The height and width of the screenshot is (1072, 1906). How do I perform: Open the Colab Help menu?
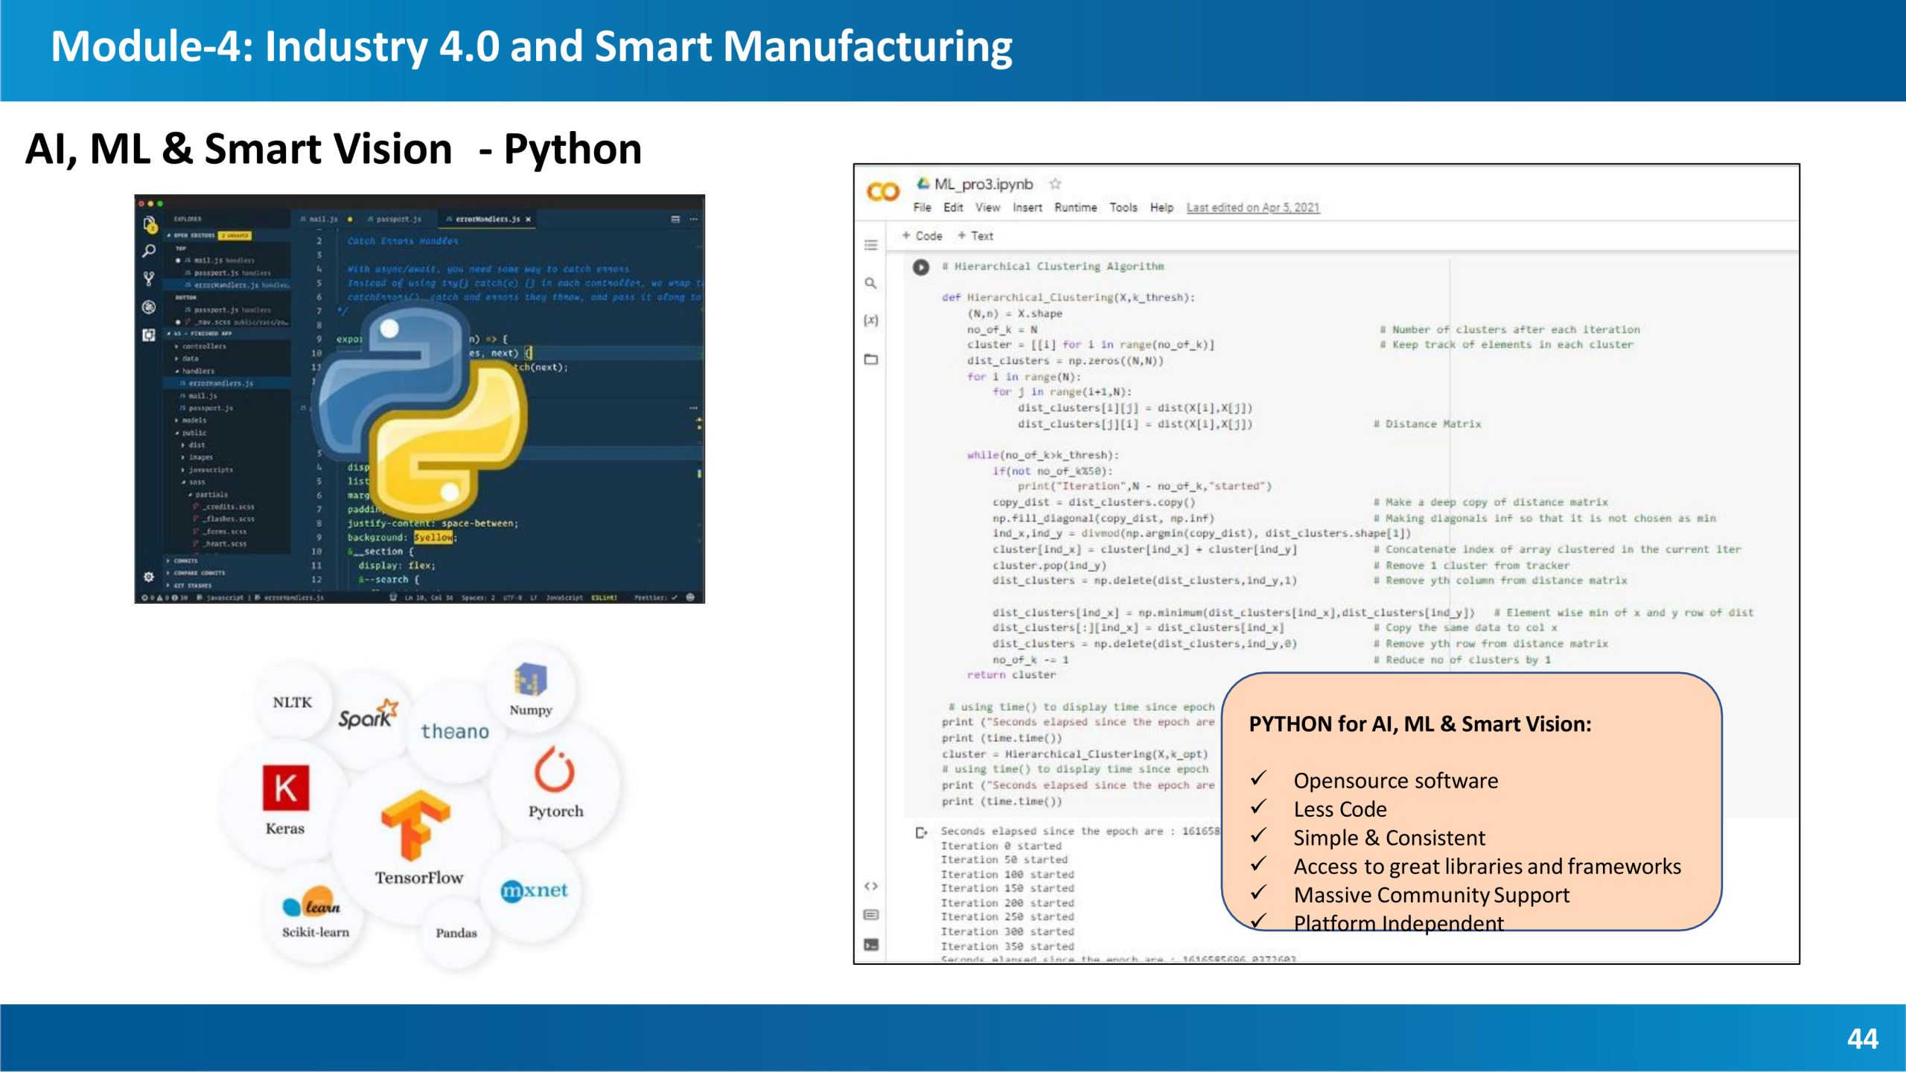pos(1161,208)
